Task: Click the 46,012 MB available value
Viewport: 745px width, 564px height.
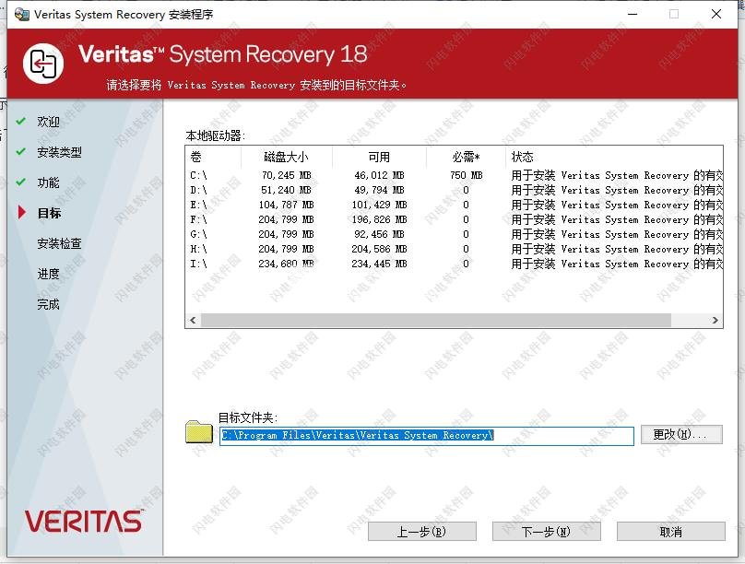Action: [x=379, y=175]
